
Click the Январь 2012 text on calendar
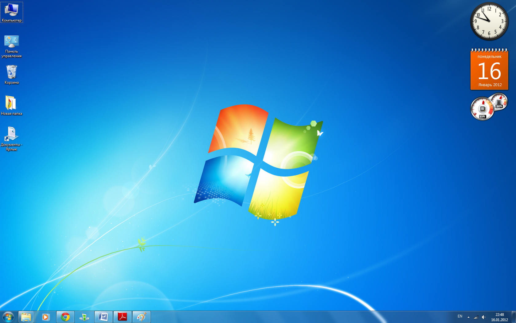(x=490, y=85)
